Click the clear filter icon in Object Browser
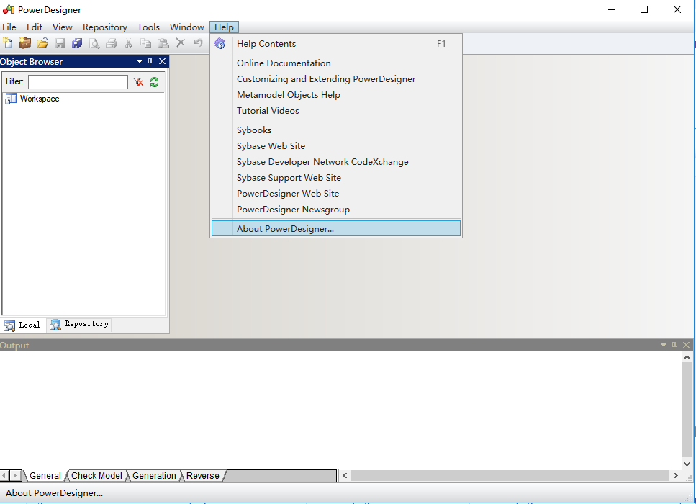The width and height of the screenshot is (696, 504). tap(138, 82)
